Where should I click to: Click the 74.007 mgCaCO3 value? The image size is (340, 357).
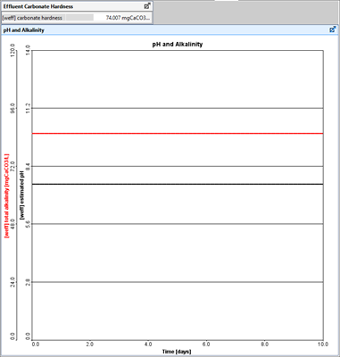point(128,18)
